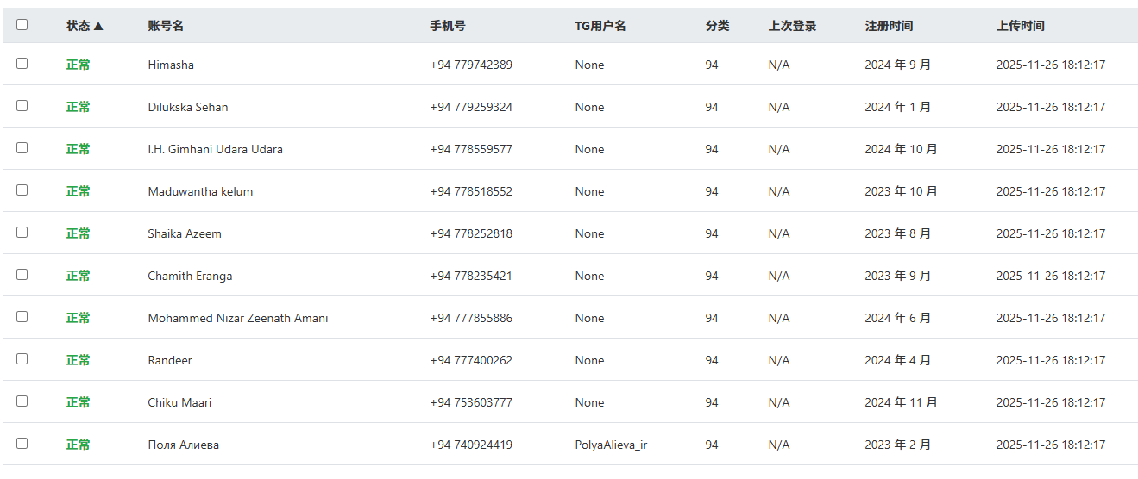This screenshot has width=1138, height=479.
Task: Select Mohammed Nizar Zeenath Amani account name
Action: click(238, 318)
